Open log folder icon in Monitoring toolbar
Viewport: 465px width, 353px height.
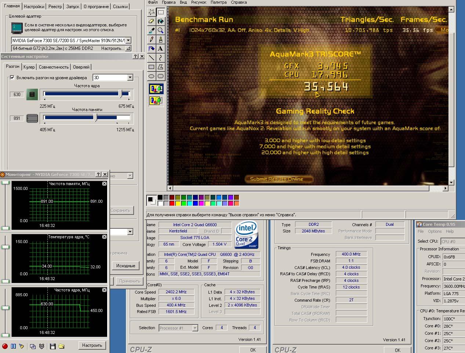point(61,346)
